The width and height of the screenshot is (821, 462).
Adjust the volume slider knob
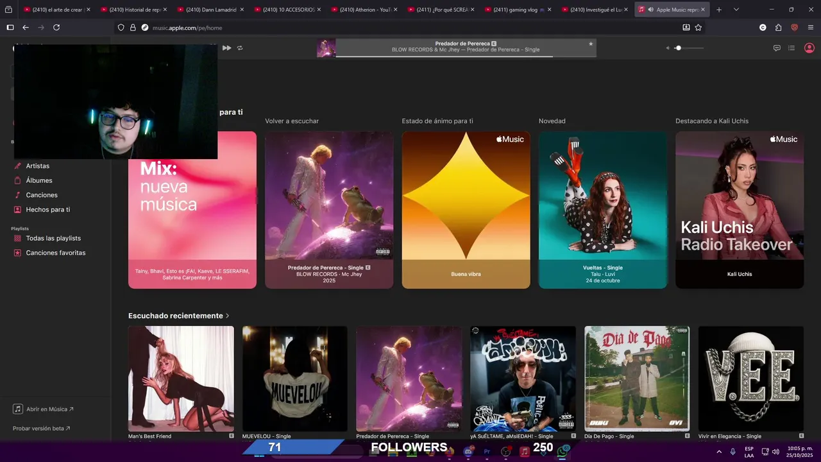tap(678, 48)
